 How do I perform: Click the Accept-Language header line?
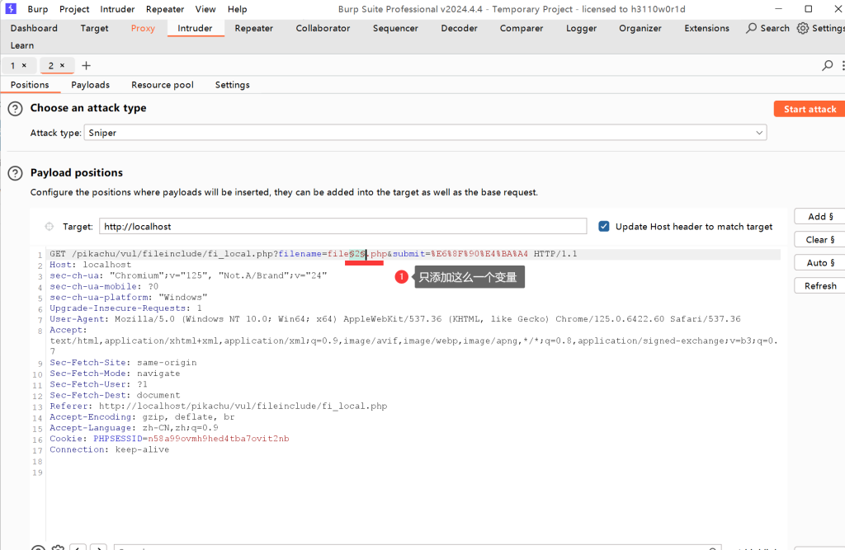coord(135,428)
